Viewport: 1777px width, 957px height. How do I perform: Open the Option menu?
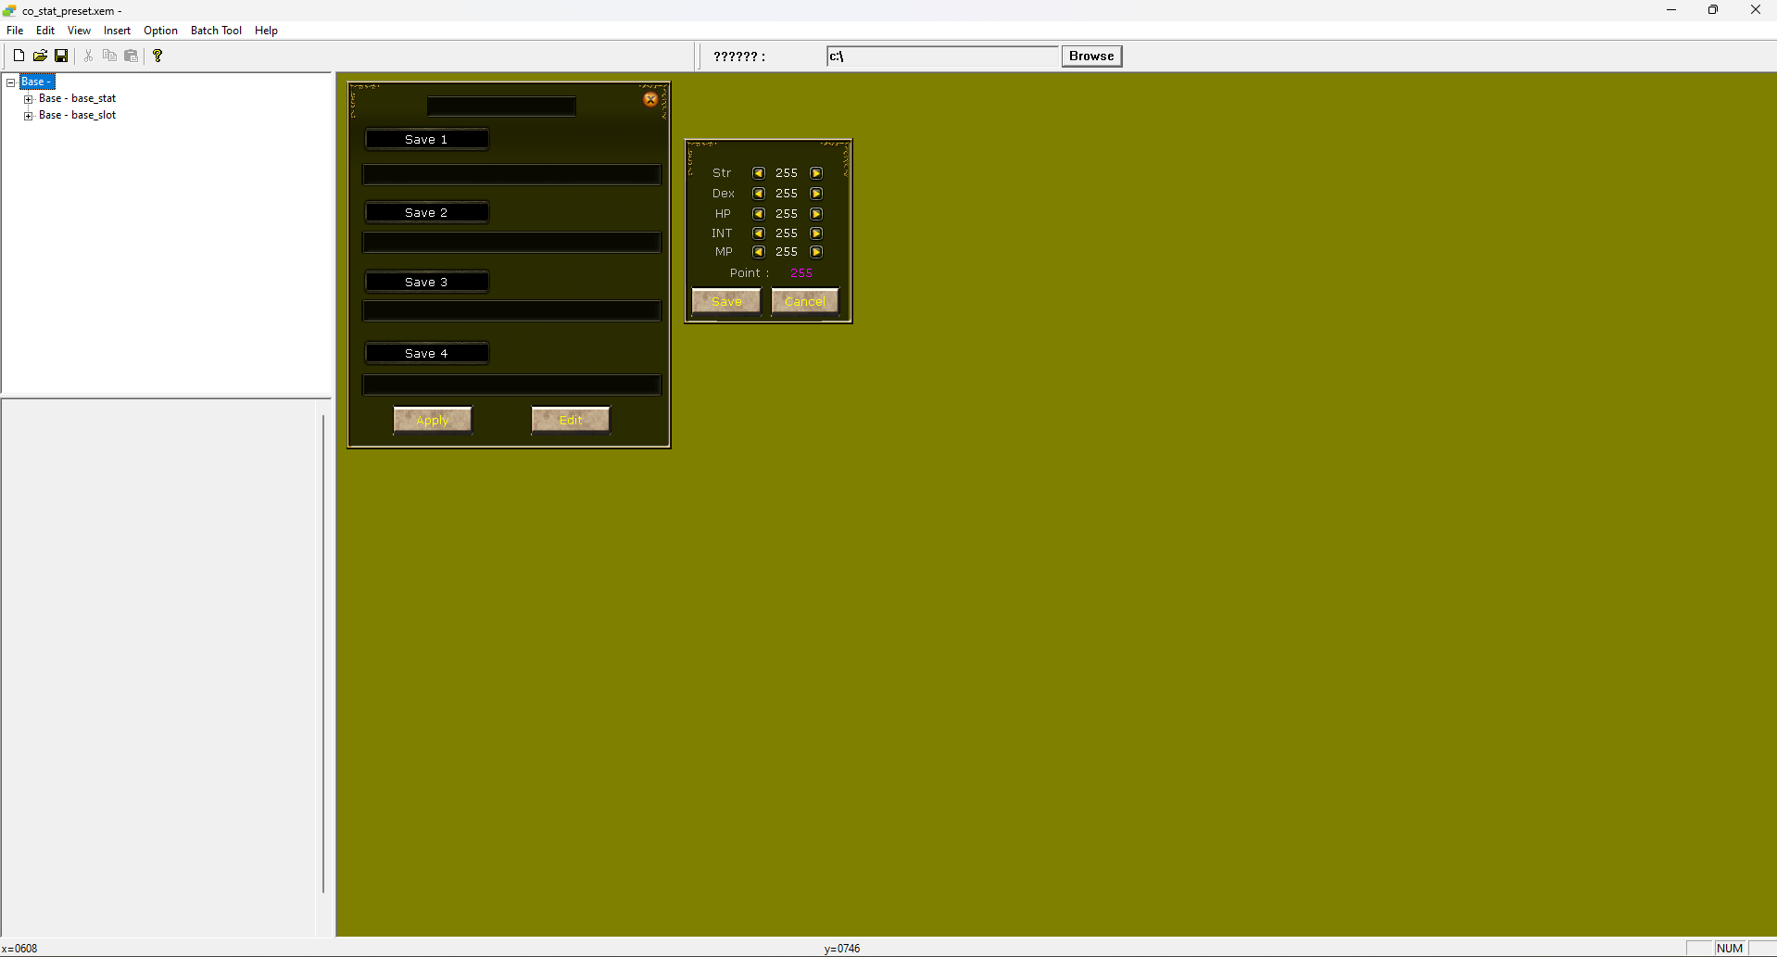[159, 30]
